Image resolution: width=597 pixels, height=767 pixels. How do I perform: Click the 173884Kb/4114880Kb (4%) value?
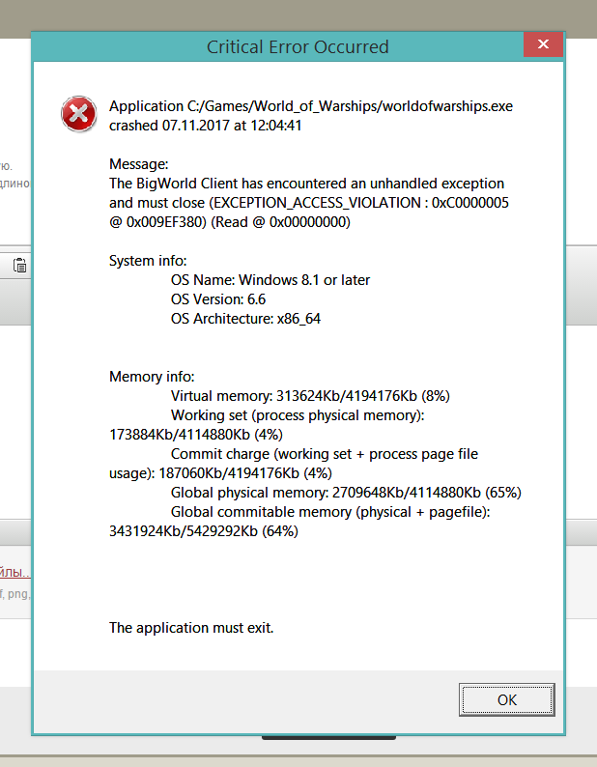tap(196, 435)
